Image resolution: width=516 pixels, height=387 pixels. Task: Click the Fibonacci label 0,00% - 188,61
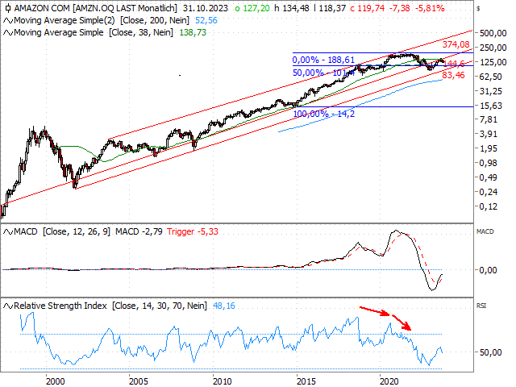pyautogui.click(x=323, y=60)
